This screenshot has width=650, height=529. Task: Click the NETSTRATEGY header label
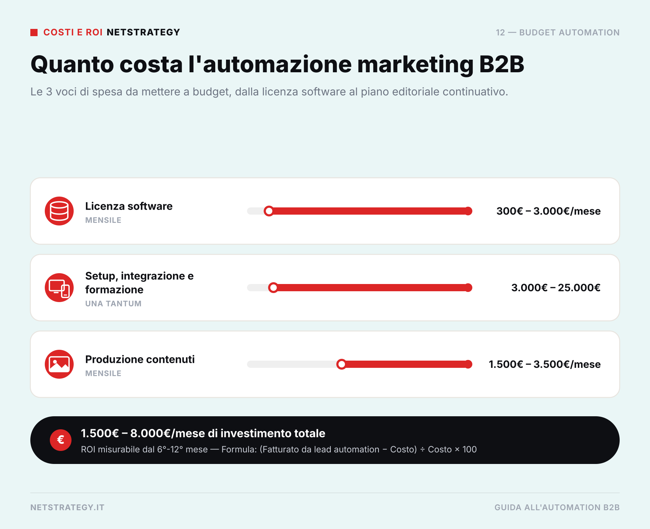pyautogui.click(x=143, y=33)
